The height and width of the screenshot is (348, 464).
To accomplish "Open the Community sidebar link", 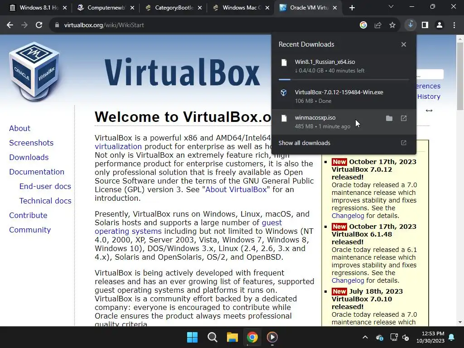I will coord(30,230).
